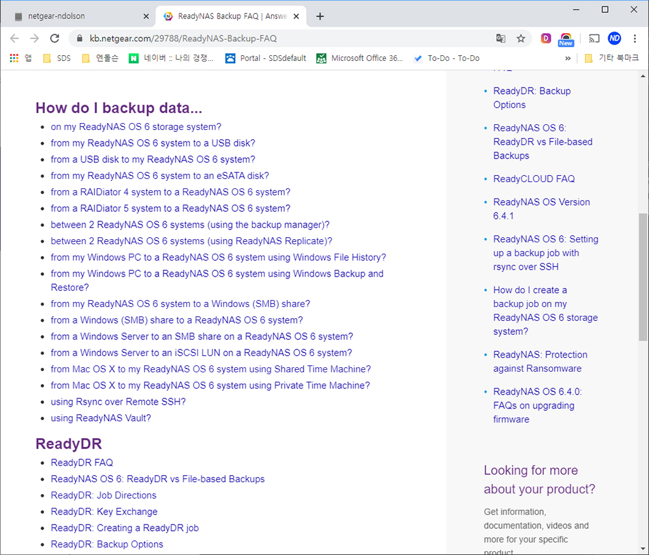Open apps shortcut in bookmarks bar
This screenshot has width=649, height=555.
click(x=20, y=58)
